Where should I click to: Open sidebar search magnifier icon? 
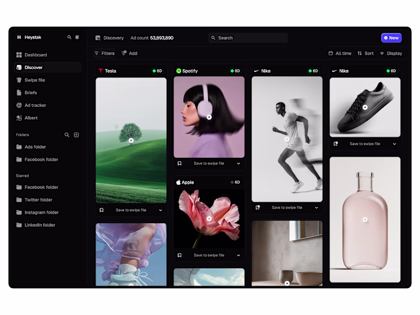click(x=70, y=37)
